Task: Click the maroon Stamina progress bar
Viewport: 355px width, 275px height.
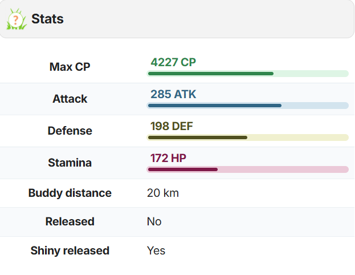Action: coord(247,169)
